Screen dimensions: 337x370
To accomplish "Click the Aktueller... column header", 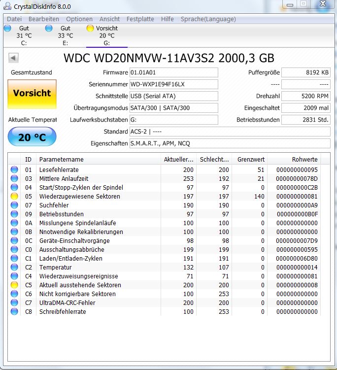I will point(178,160).
